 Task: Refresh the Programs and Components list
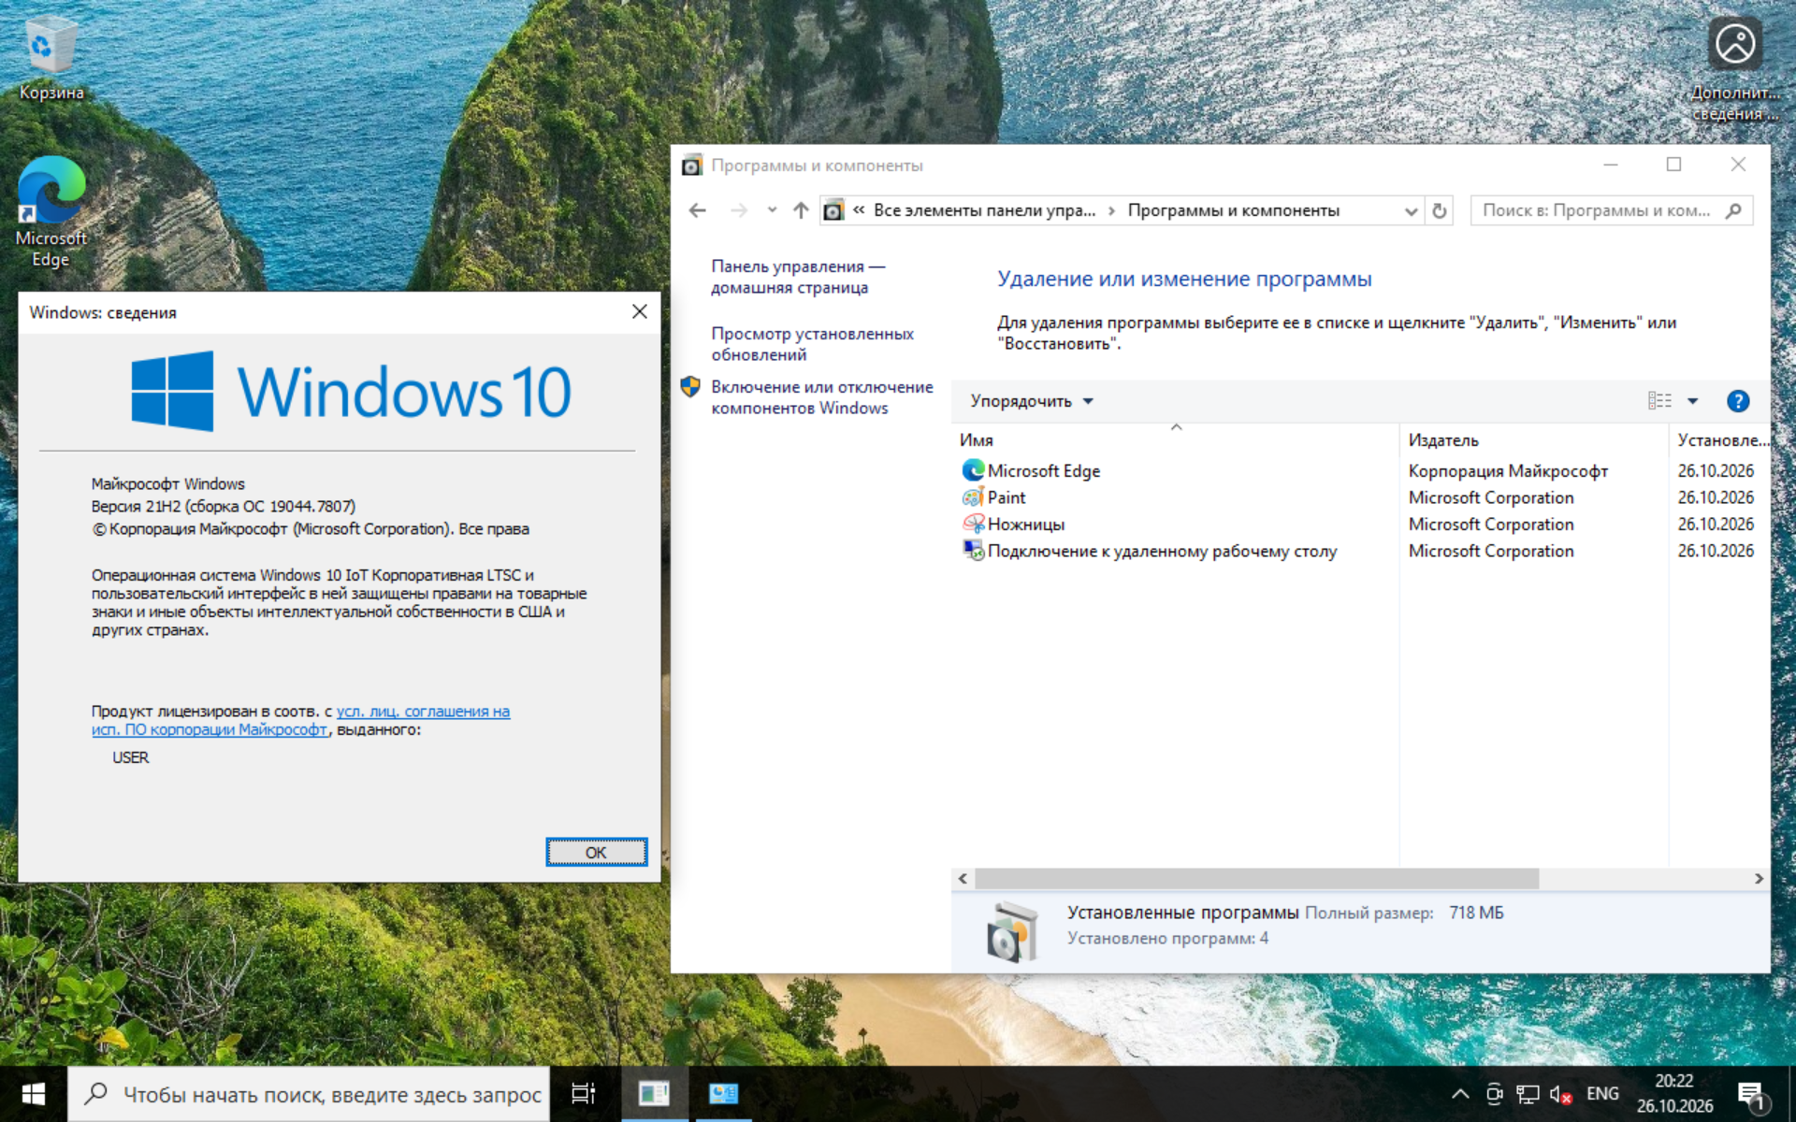[x=1440, y=210]
